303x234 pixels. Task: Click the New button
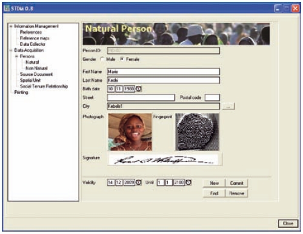(214, 183)
